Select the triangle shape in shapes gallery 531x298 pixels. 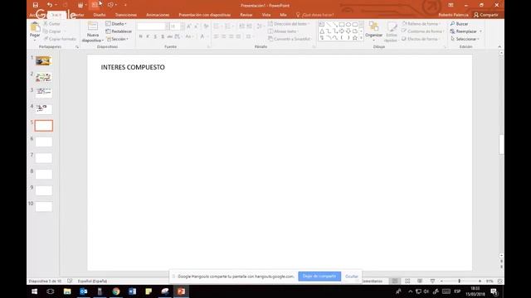pos(322,31)
